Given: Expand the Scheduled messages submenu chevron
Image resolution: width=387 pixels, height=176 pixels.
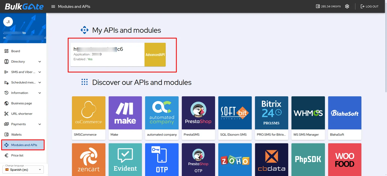Looking at the screenshot, I should [x=40, y=82].
